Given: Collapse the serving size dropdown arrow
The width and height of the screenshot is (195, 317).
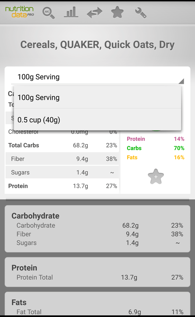Looking at the screenshot, I should [x=181, y=81].
